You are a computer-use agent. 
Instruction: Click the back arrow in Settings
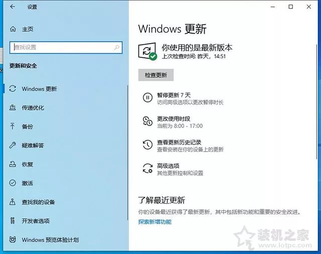[x=13, y=7]
